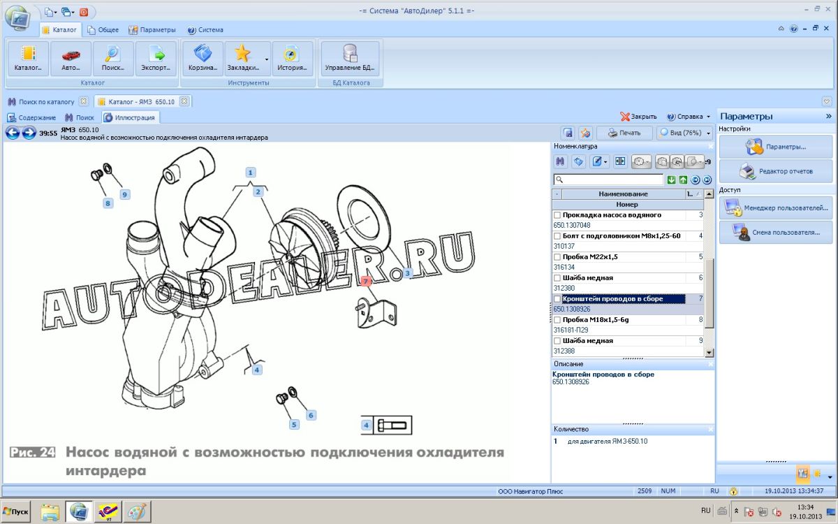Viewport: 838px width, 524px height.
Task: Tick checkbox for Прокладка насоса водяного
Action: [557, 215]
